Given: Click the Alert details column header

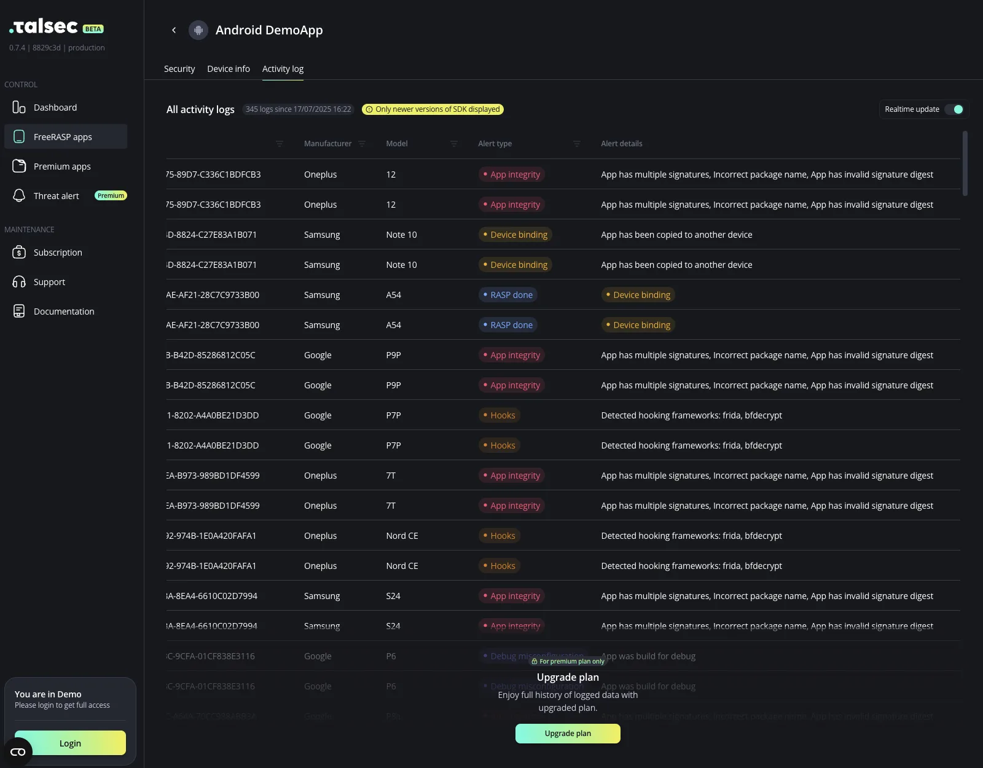Looking at the screenshot, I should (622, 144).
